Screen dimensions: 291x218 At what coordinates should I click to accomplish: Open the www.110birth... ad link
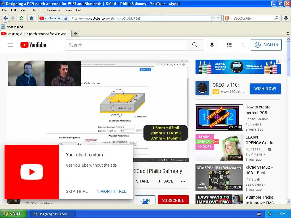coord(233,92)
